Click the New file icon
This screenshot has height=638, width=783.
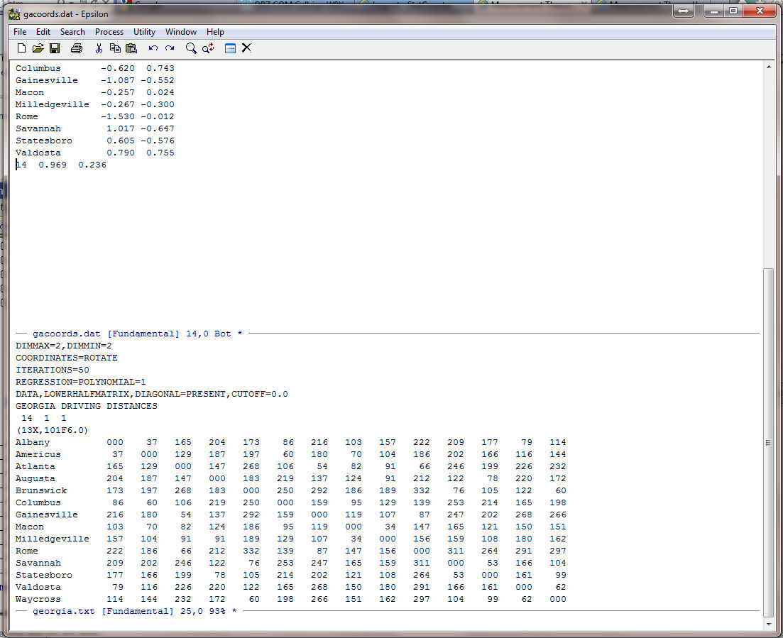click(x=21, y=48)
